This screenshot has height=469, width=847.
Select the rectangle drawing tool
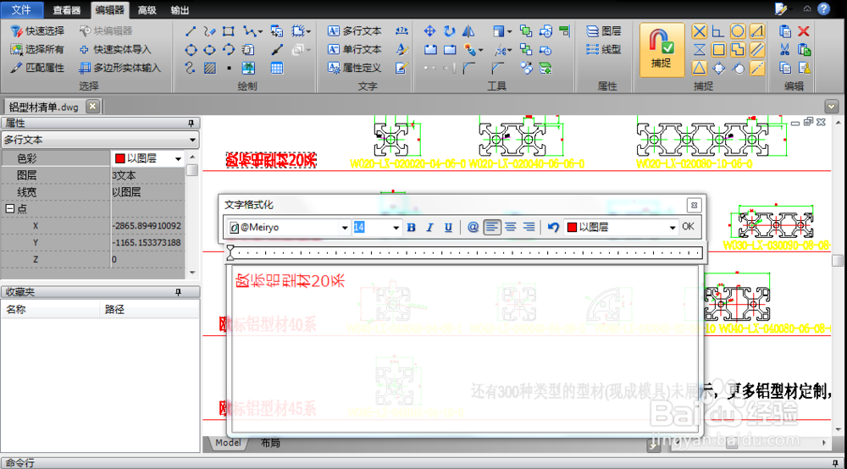click(229, 31)
